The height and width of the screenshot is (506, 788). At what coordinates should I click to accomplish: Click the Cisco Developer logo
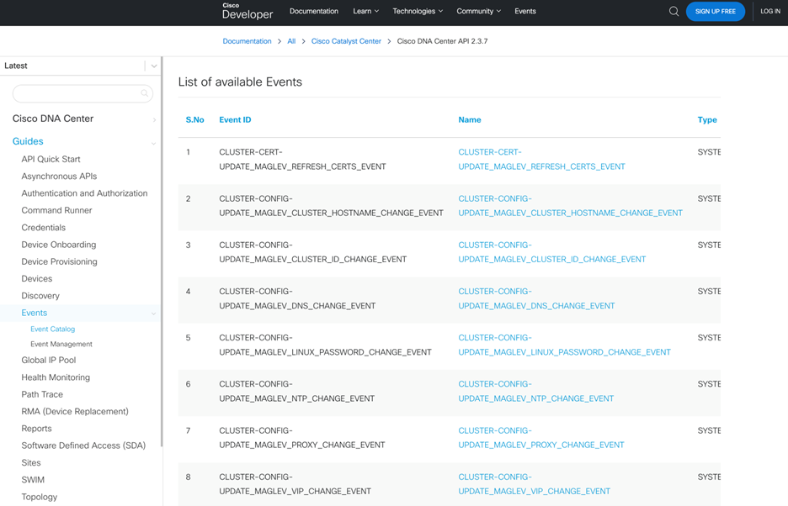click(248, 11)
